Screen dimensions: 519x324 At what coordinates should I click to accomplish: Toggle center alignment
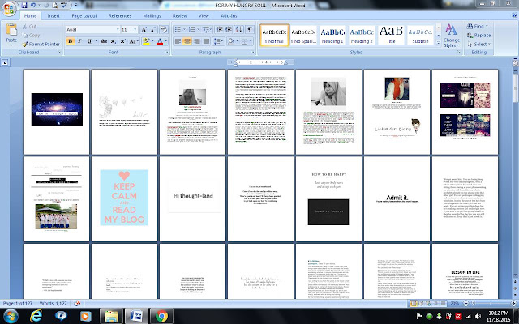click(x=187, y=41)
